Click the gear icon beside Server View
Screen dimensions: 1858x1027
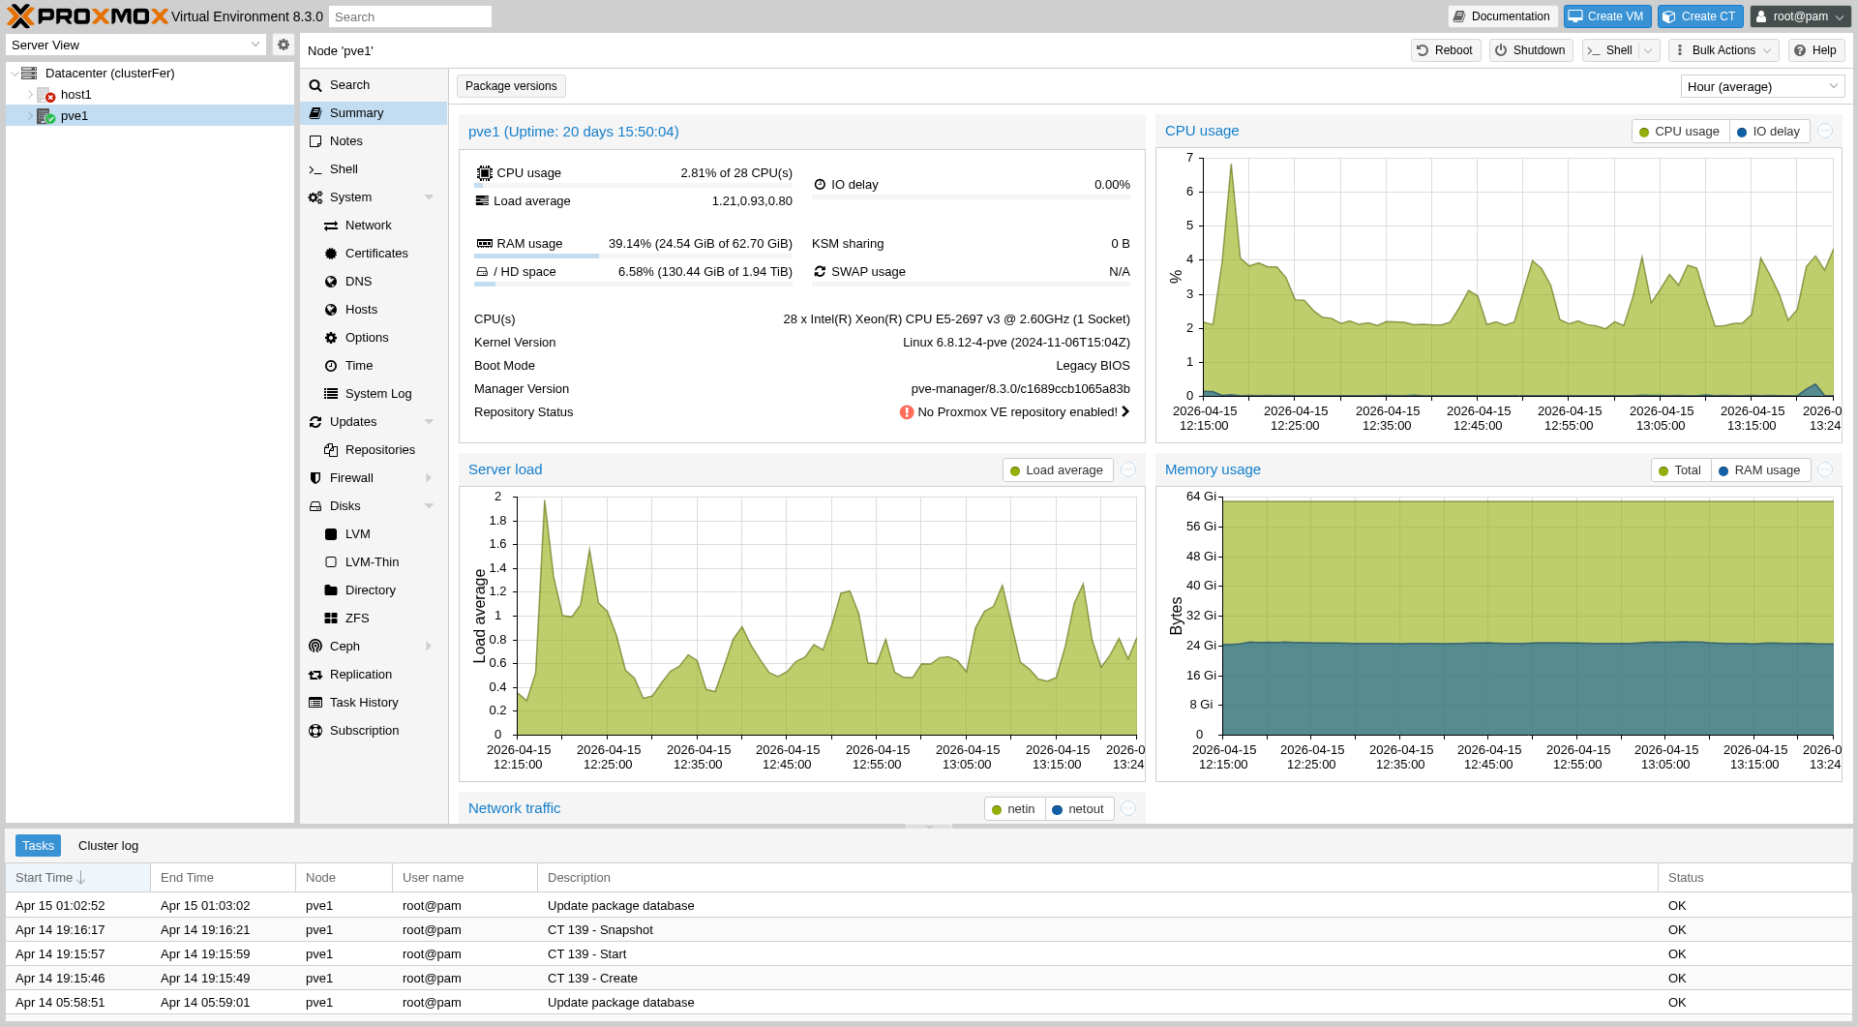click(x=283, y=45)
